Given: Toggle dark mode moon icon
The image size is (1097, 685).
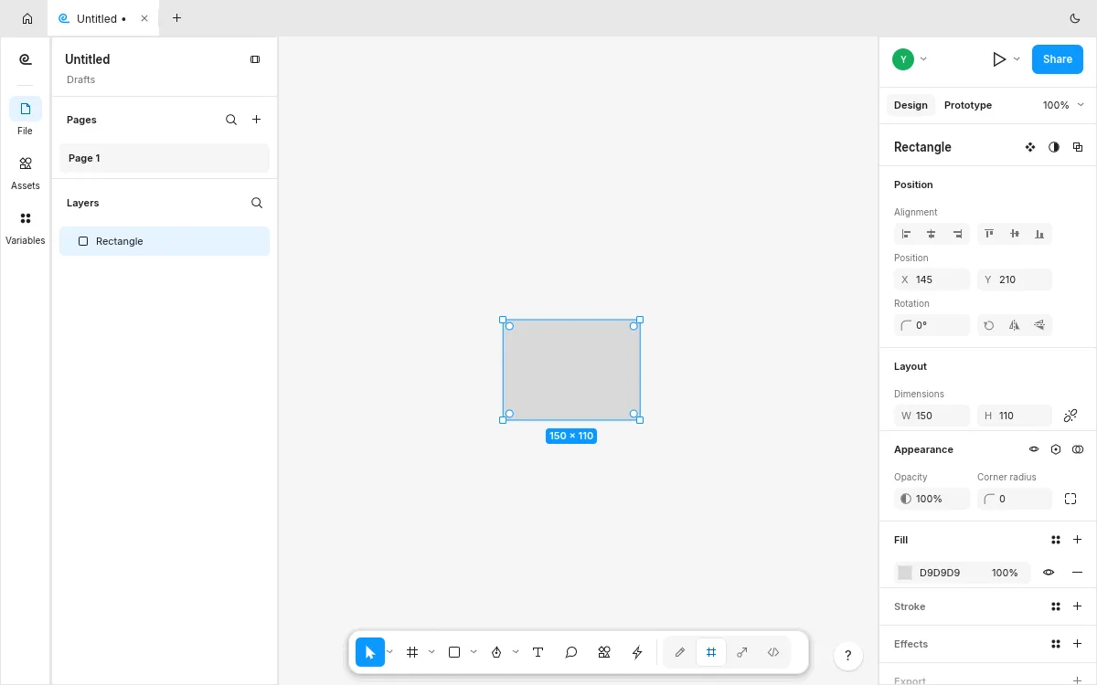Looking at the screenshot, I should click(x=1075, y=18).
